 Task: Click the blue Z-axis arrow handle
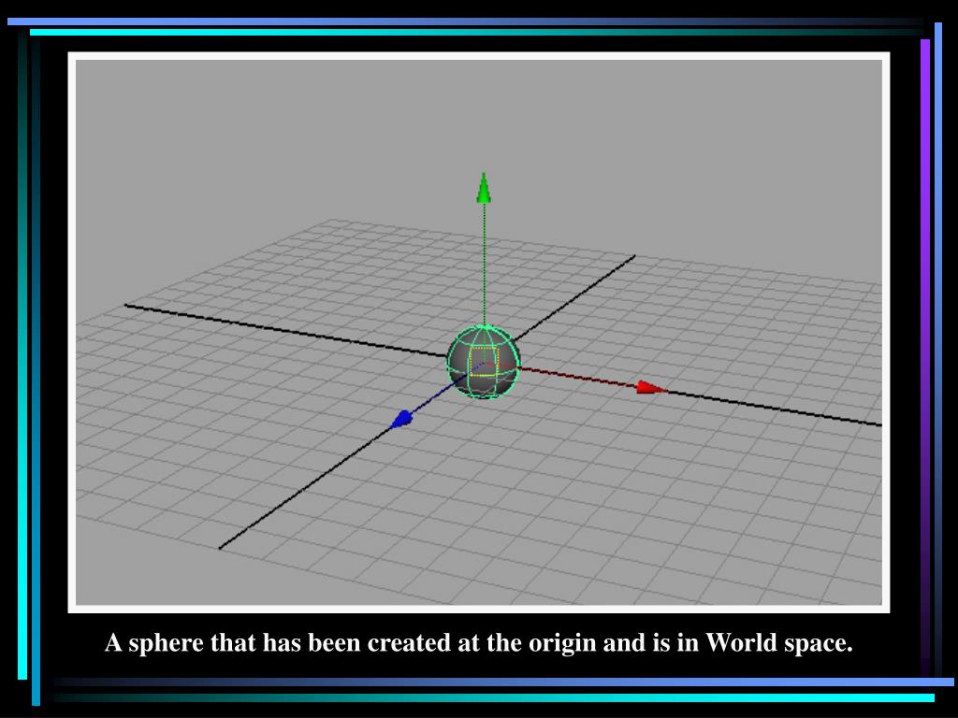click(401, 419)
